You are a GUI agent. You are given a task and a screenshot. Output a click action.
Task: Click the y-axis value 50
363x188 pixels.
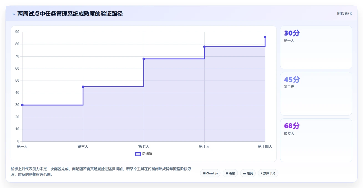17,81
